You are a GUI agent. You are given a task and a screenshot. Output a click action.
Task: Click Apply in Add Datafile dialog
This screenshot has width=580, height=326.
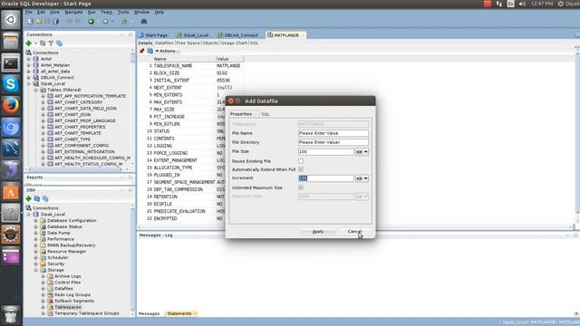point(318,232)
